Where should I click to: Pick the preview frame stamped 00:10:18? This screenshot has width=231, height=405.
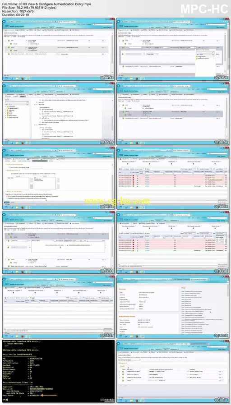coord(173,178)
